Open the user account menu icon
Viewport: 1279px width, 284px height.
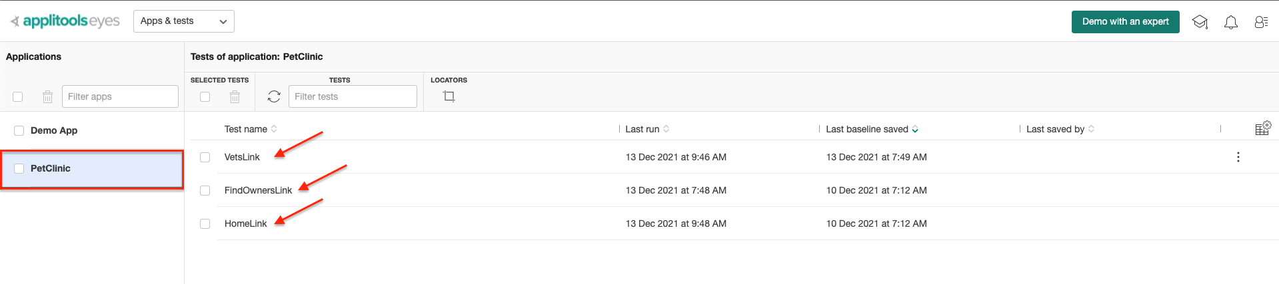(1261, 22)
